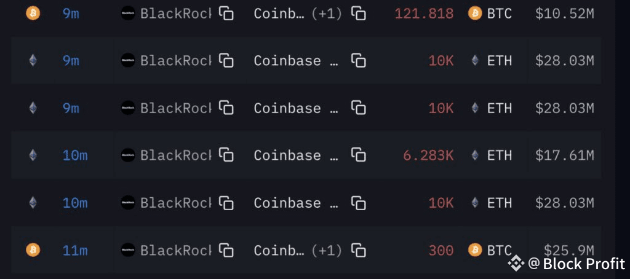Copy Coinbase address in 6.283K ETH row
The width and height of the screenshot is (630, 279).
pyautogui.click(x=359, y=155)
